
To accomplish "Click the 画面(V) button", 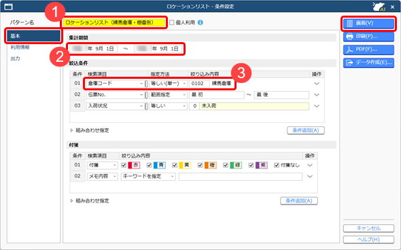I will 368,23.
